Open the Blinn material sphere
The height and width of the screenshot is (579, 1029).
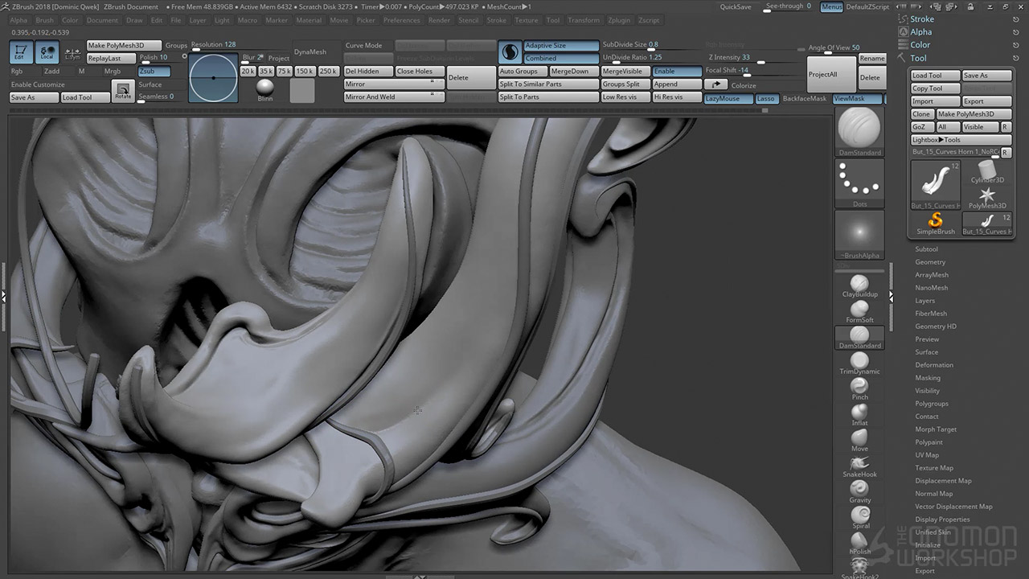[264, 87]
